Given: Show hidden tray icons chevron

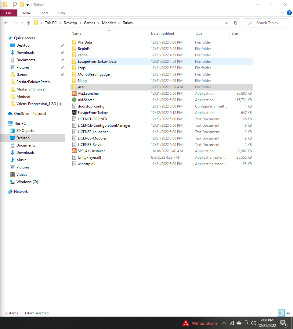Looking at the screenshot, I should [224, 323].
